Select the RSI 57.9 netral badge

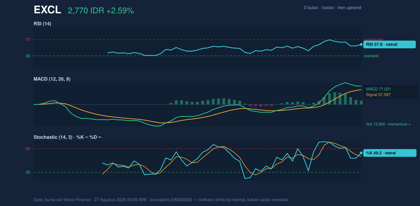(x=390, y=44)
